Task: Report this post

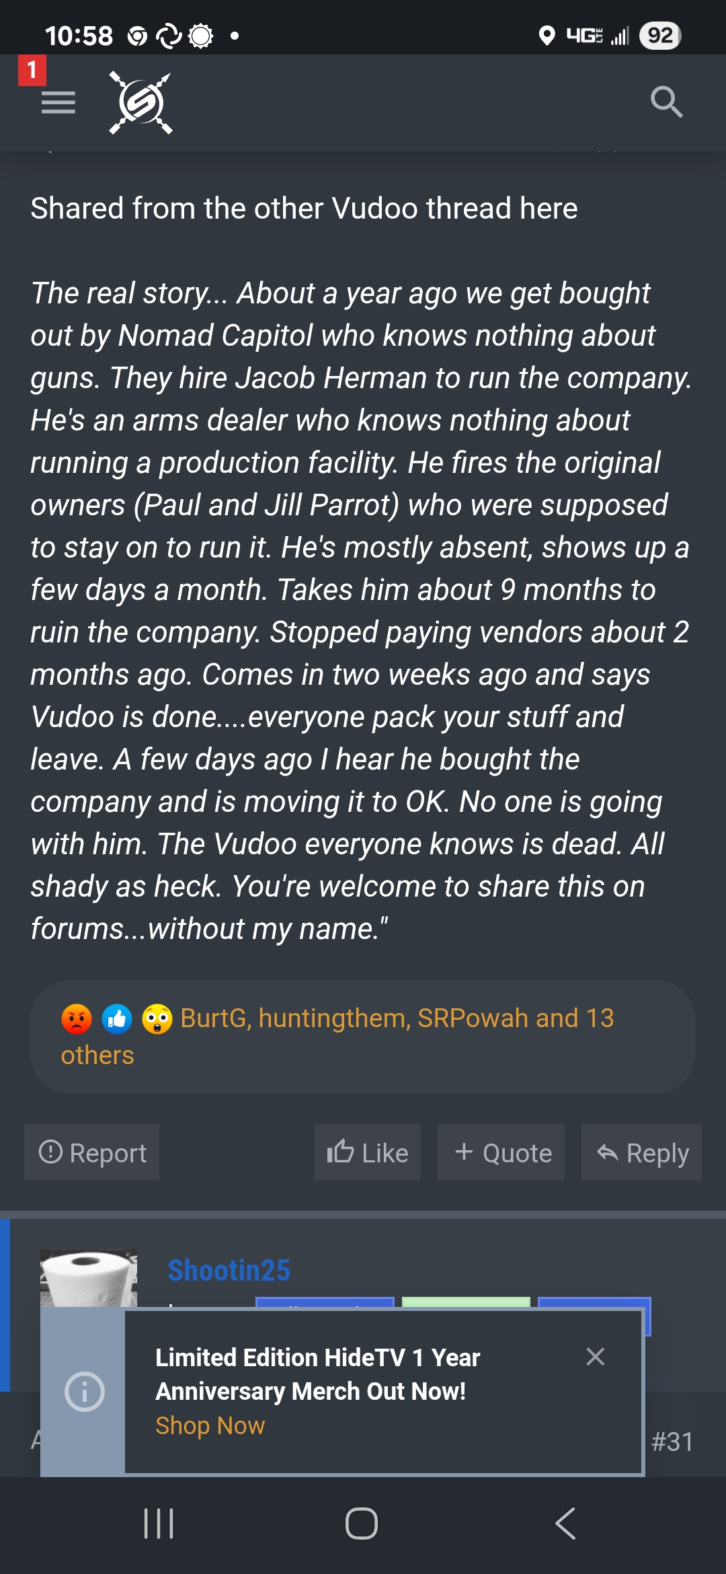Action: click(92, 1153)
